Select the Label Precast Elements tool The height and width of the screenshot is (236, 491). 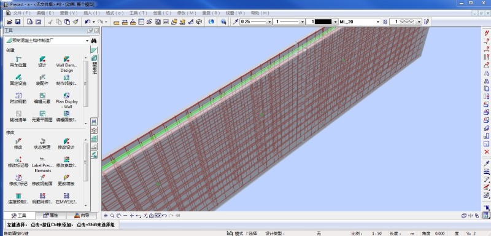[x=42, y=164]
